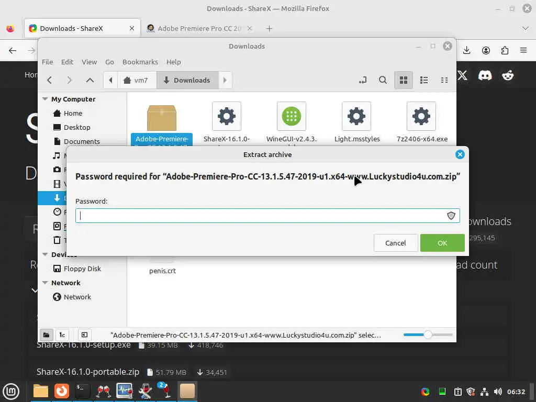Click the OK button in Extract archive dialog

click(x=442, y=243)
